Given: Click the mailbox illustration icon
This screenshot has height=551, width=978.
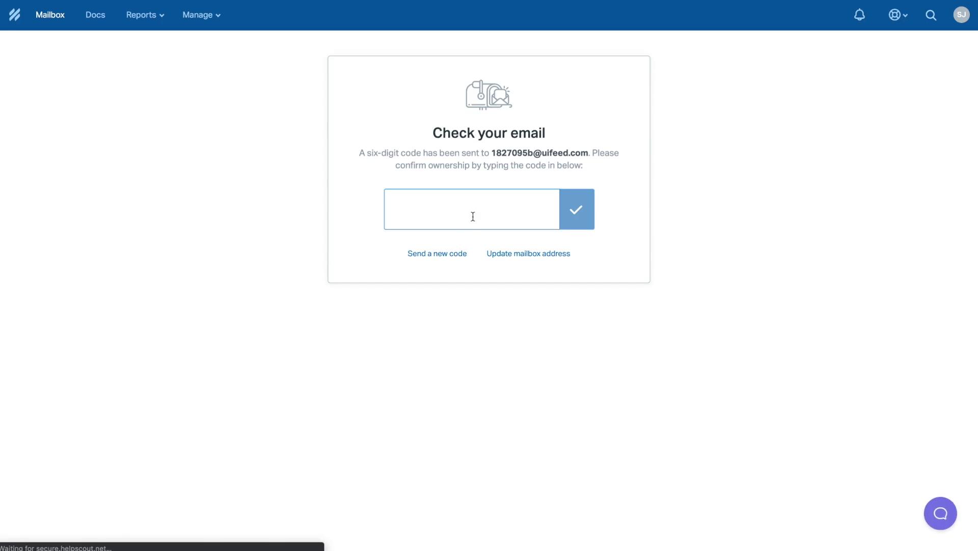Looking at the screenshot, I should click(x=488, y=95).
